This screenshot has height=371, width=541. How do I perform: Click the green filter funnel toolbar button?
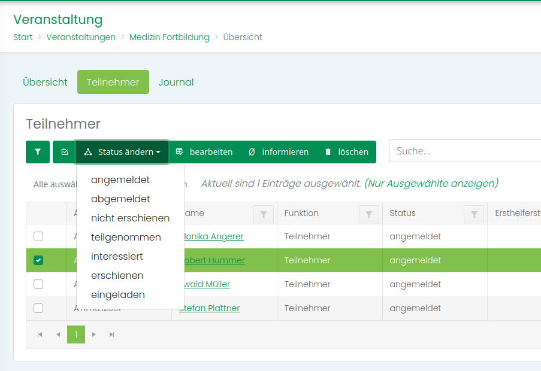(38, 152)
